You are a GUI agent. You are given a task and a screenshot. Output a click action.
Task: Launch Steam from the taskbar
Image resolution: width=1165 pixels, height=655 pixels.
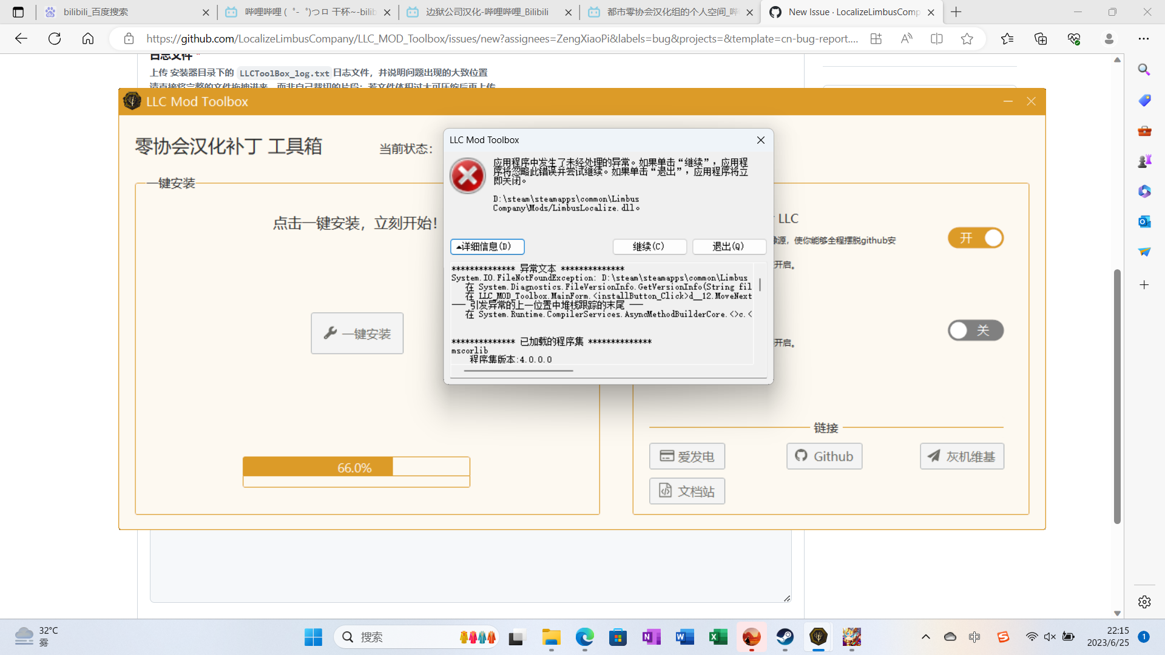(x=785, y=637)
